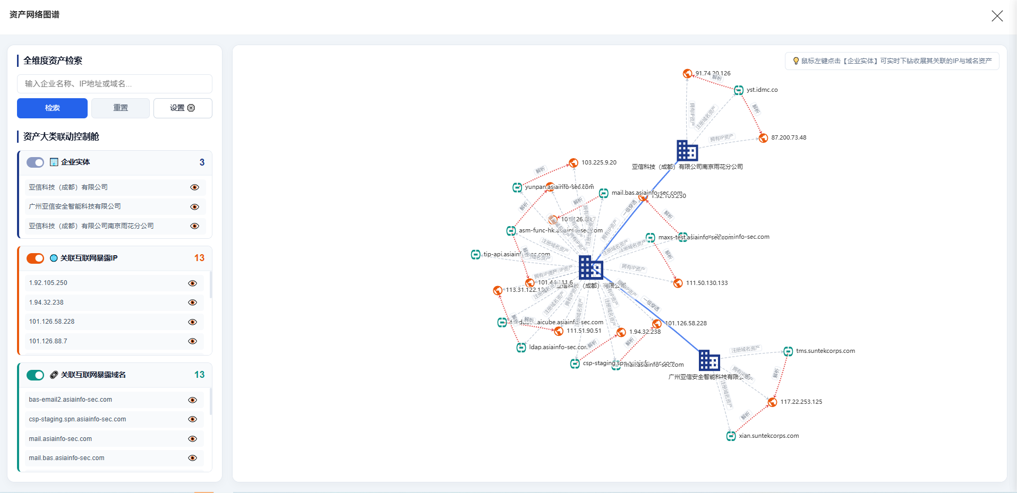Toggle visibility of 广州亚信安全智能科技有限公司
The image size is (1017, 493).
(x=195, y=207)
